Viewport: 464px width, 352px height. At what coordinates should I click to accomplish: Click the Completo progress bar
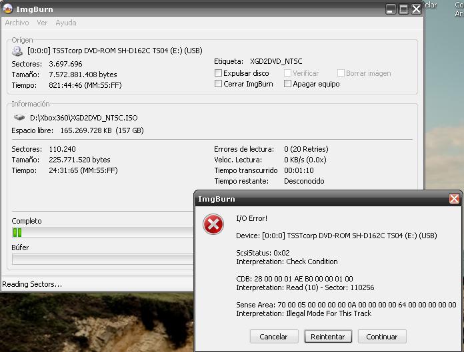[x=103, y=233]
